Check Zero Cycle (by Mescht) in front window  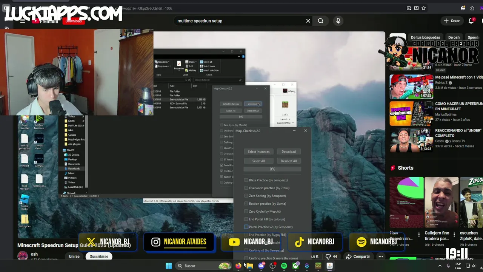(x=246, y=211)
